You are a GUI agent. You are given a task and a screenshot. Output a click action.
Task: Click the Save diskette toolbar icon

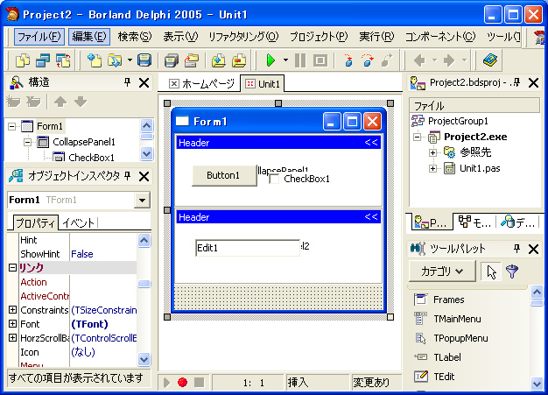click(x=144, y=60)
